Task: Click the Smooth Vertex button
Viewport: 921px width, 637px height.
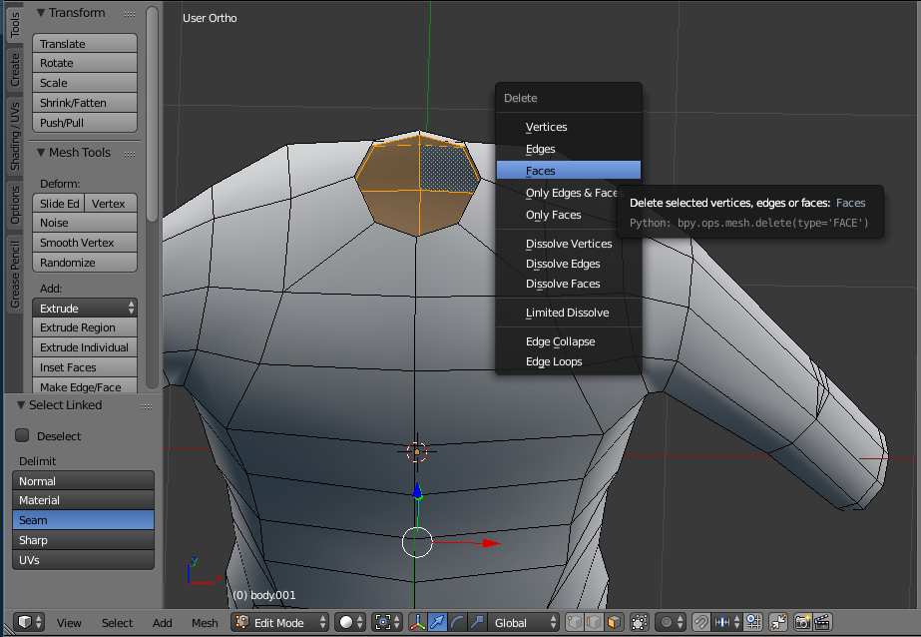Action: [x=85, y=243]
